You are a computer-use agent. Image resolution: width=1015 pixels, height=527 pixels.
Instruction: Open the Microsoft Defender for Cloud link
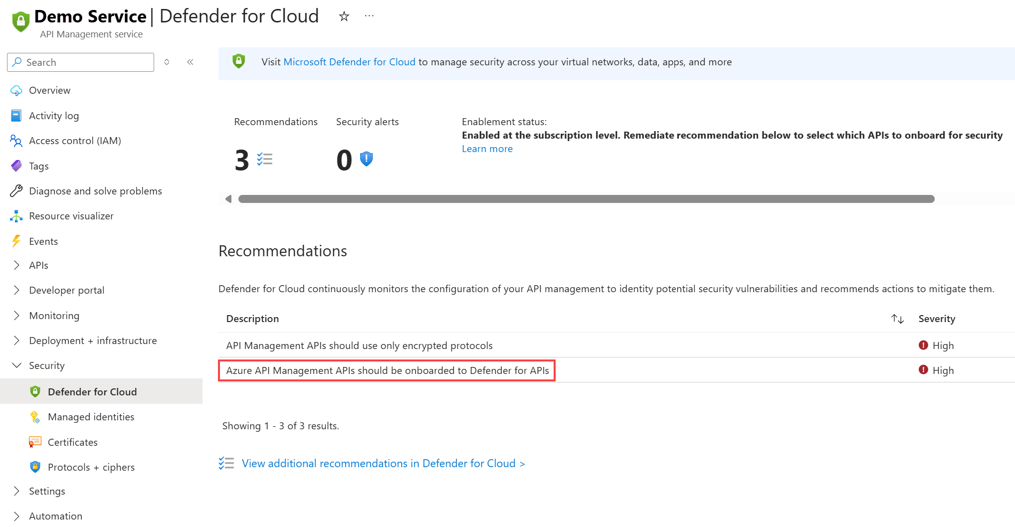tap(349, 62)
